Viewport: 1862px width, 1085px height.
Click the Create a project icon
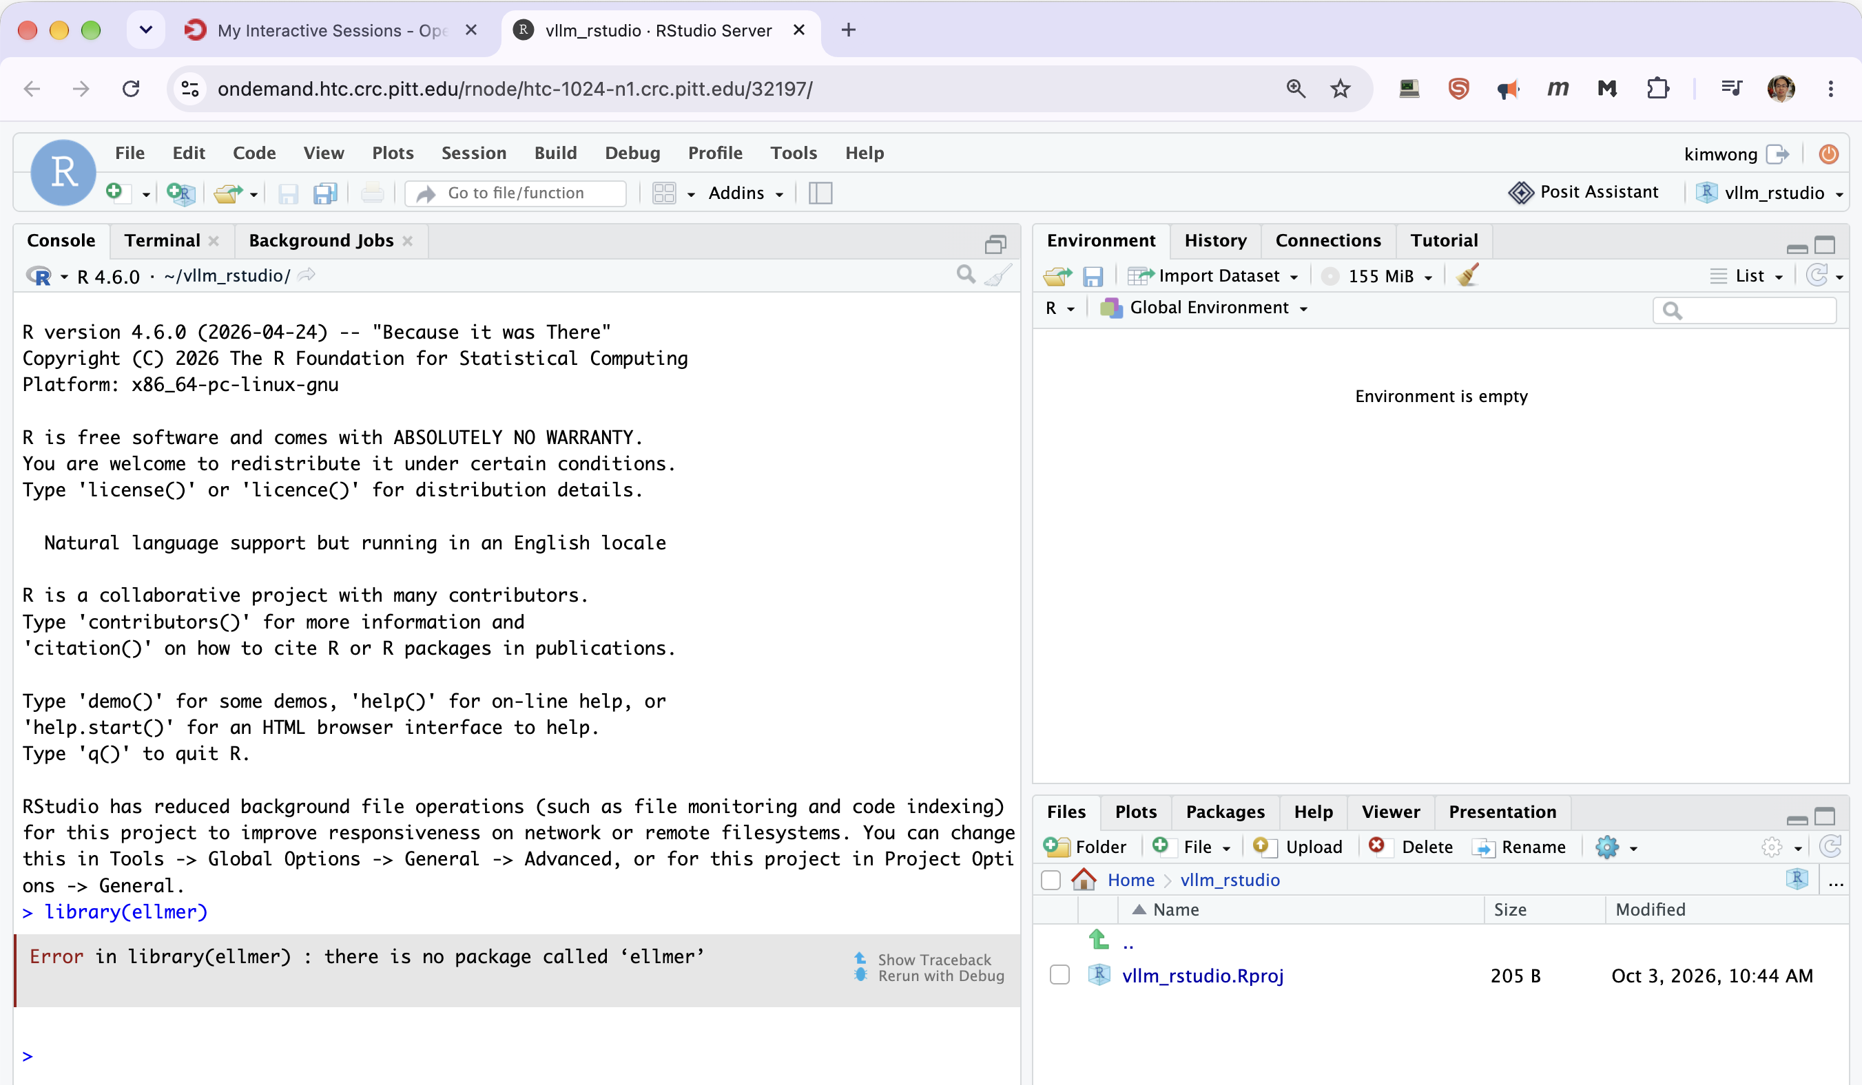tap(180, 193)
